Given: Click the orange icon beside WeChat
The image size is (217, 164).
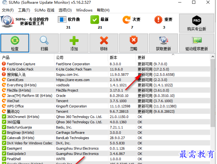Looking at the screenshot, I should pyautogui.click(x=4, y=101).
